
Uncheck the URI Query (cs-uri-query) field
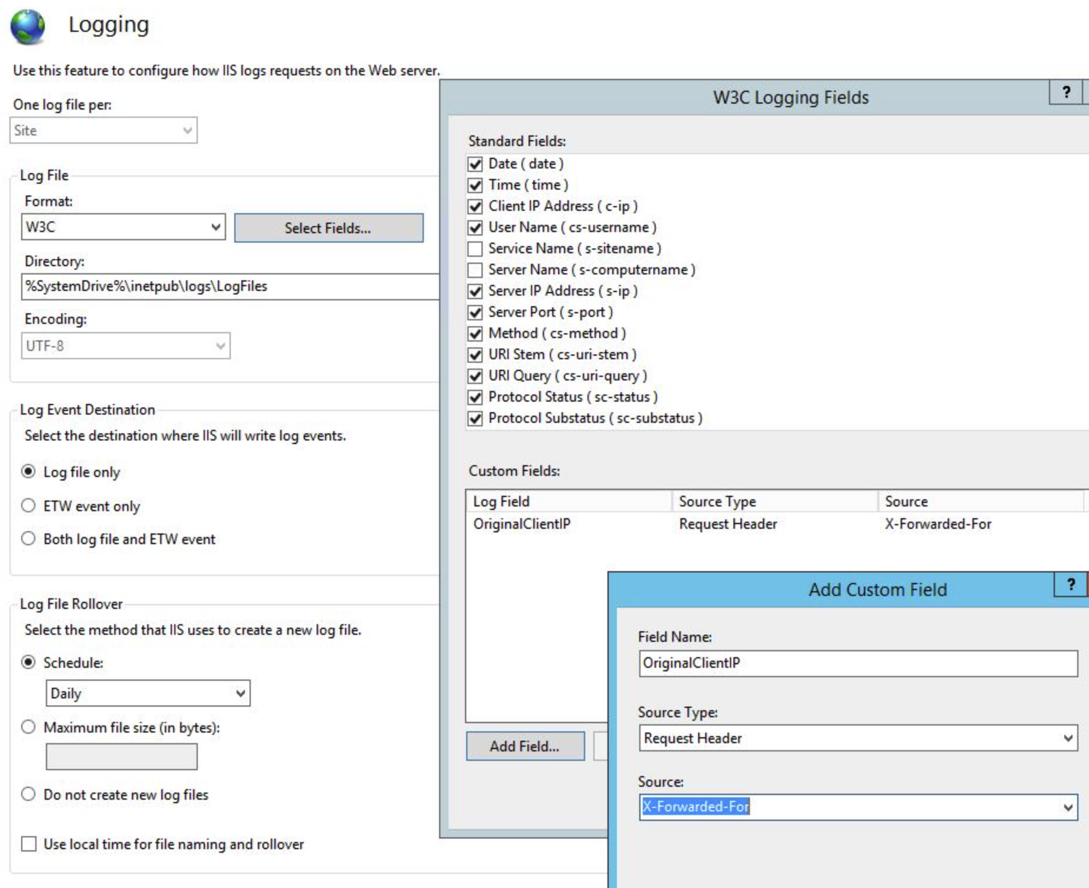point(474,375)
